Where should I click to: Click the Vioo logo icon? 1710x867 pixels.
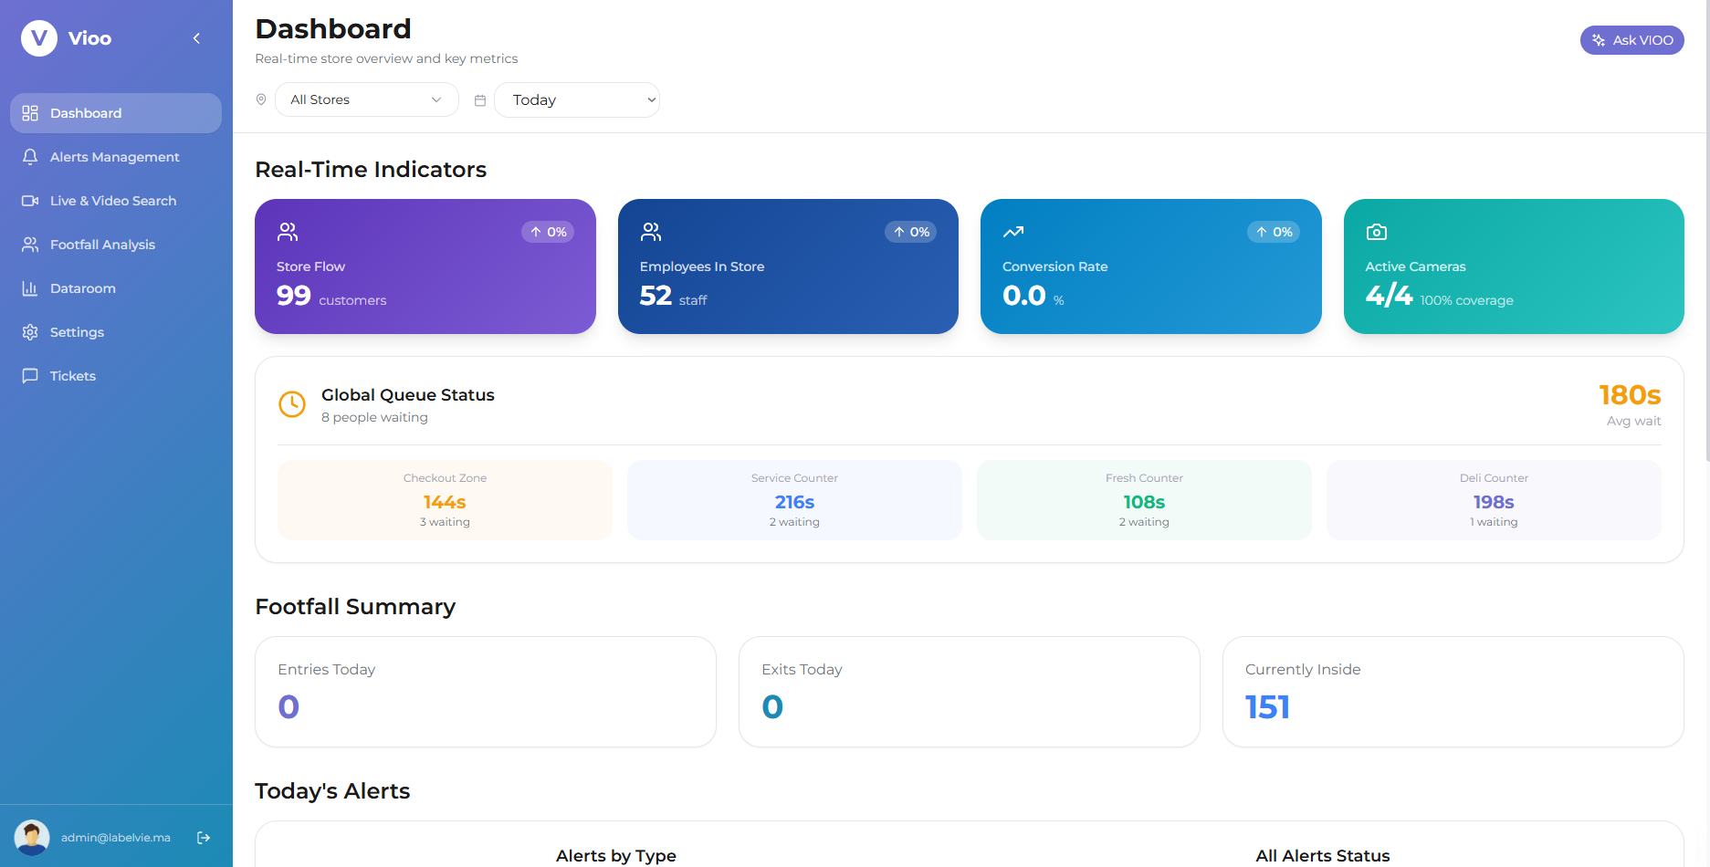click(38, 37)
